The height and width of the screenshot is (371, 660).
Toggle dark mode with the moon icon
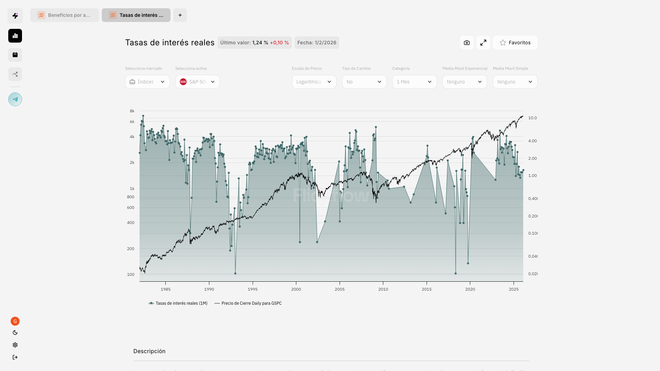click(x=15, y=333)
